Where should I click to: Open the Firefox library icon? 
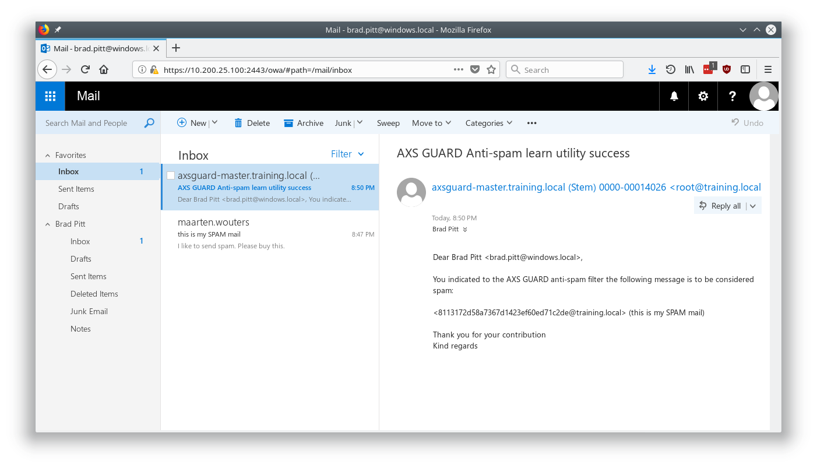689,70
